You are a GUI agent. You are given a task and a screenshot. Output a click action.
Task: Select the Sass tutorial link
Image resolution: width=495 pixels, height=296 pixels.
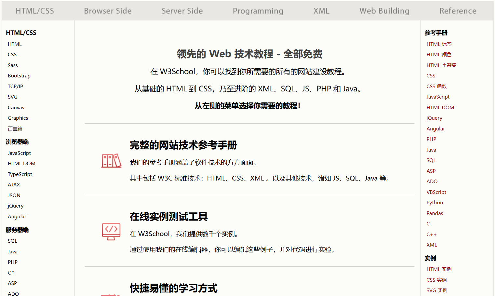coord(13,65)
